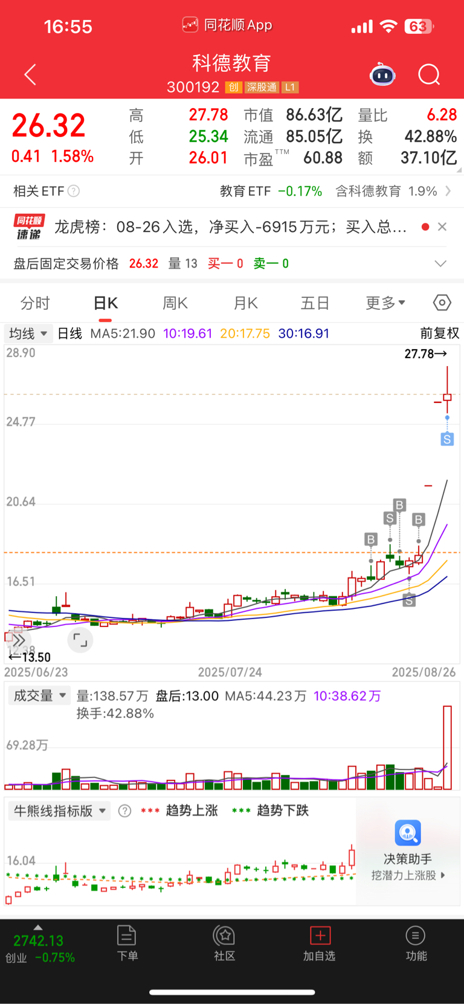Tap the orange 20:17.75 MA label

click(245, 333)
